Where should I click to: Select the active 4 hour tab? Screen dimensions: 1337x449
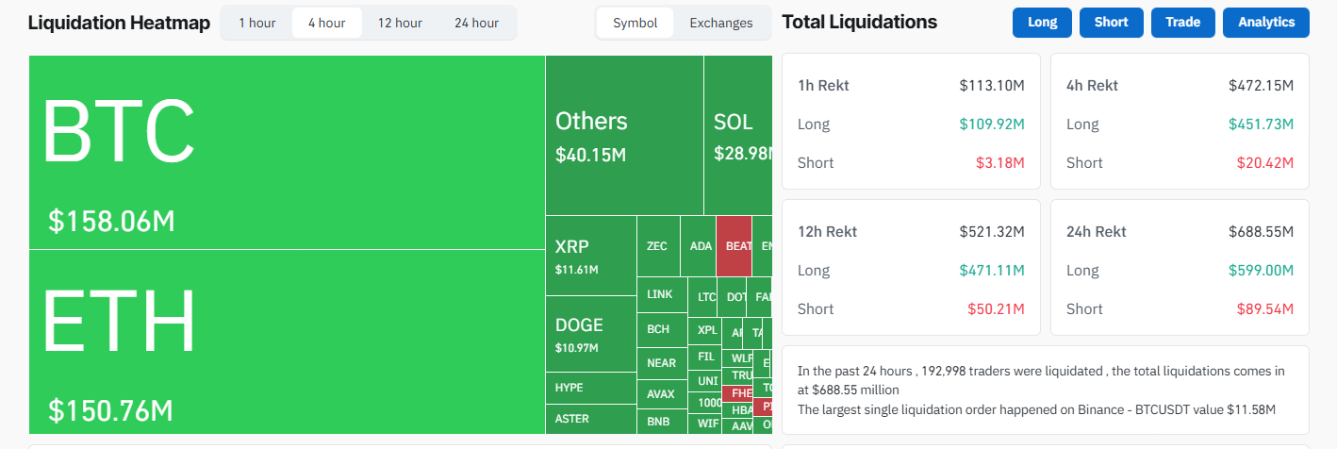(326, 23)
